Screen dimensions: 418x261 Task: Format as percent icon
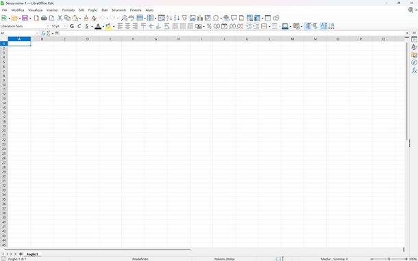coord(209,26)
